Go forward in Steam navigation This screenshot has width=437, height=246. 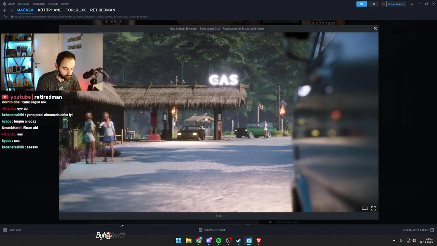click(12, 10)
